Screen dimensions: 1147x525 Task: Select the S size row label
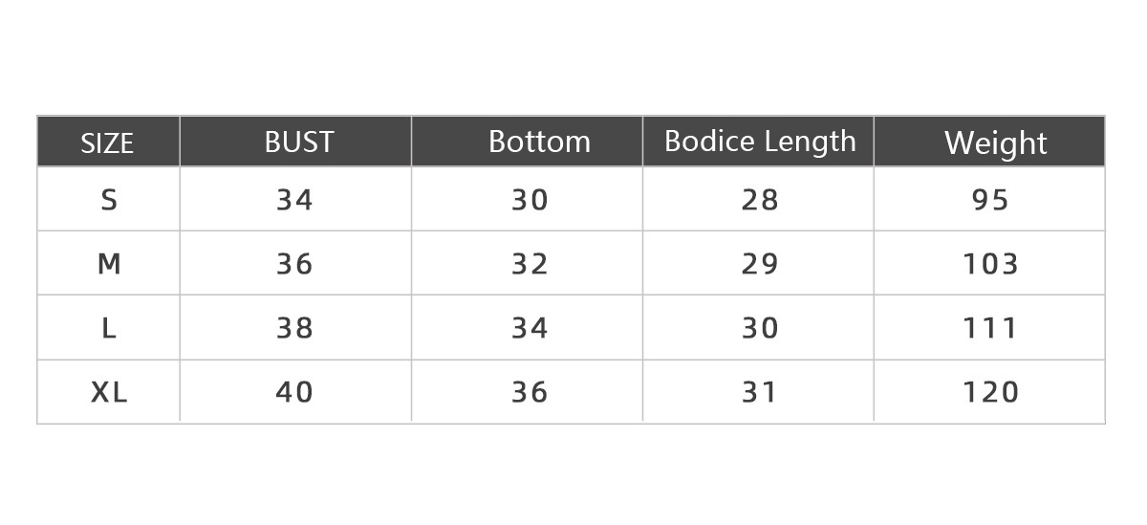(109, 200)
